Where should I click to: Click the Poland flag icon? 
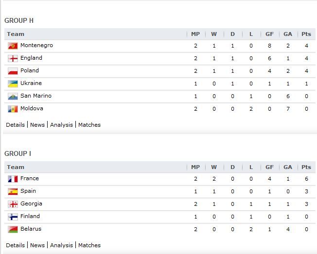coord(13,71)
